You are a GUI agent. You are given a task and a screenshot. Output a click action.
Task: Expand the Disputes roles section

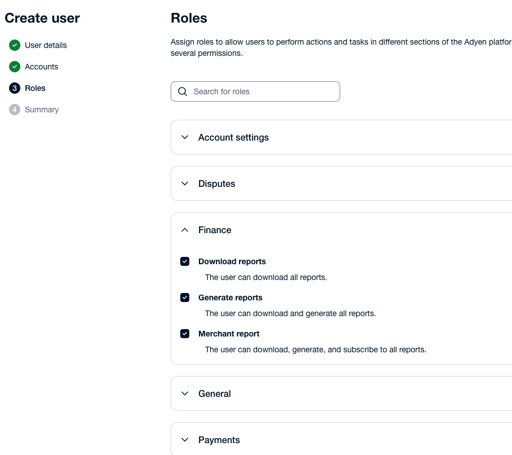[185, 183]
